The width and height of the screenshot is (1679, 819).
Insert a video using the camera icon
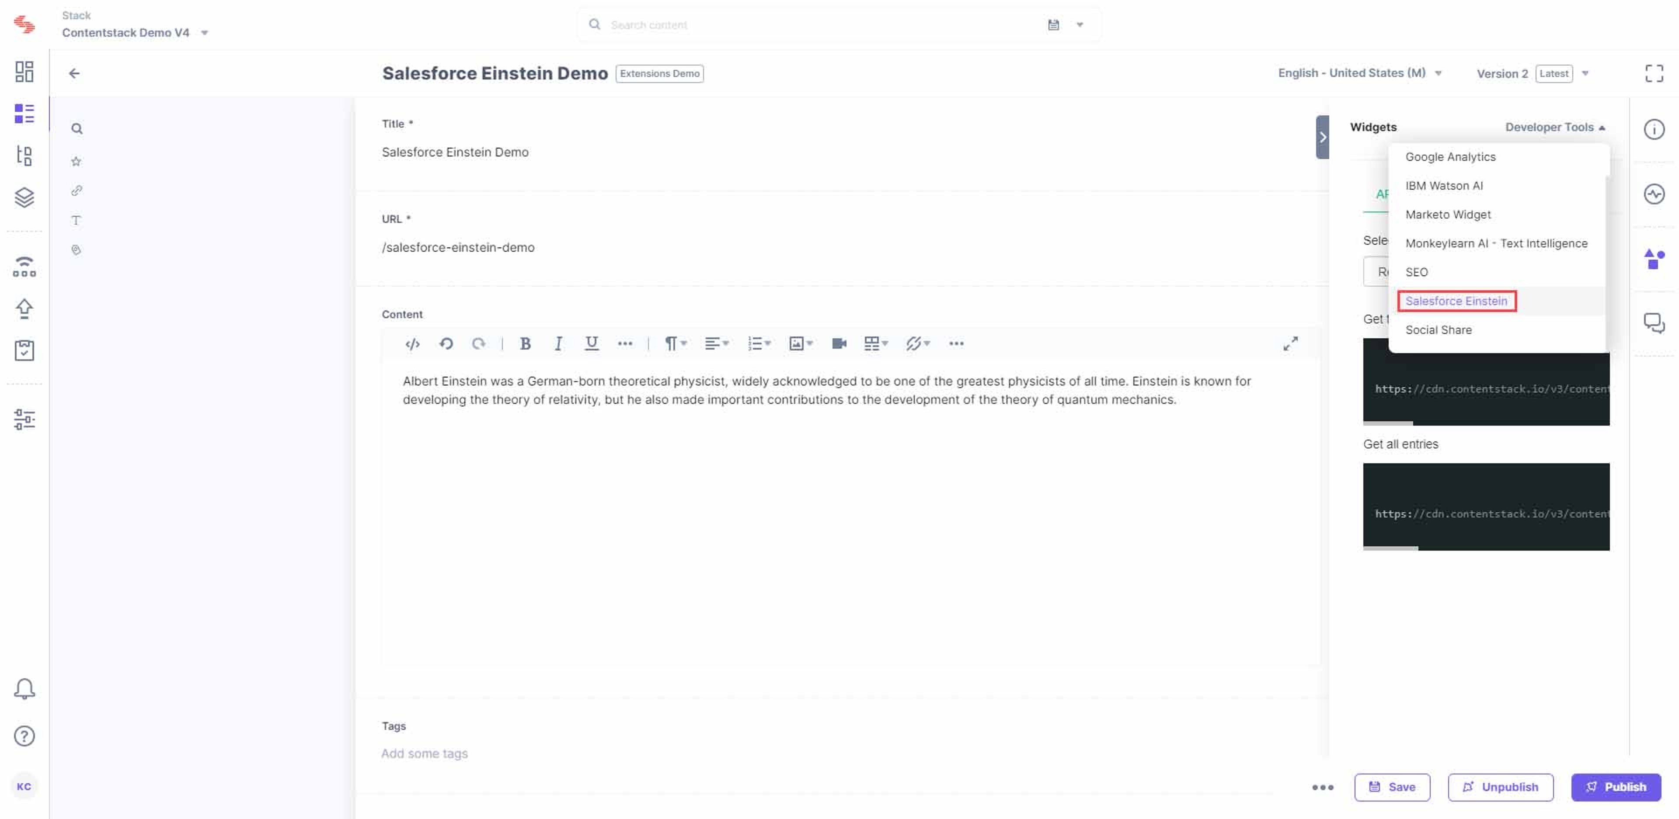[839, 344]
